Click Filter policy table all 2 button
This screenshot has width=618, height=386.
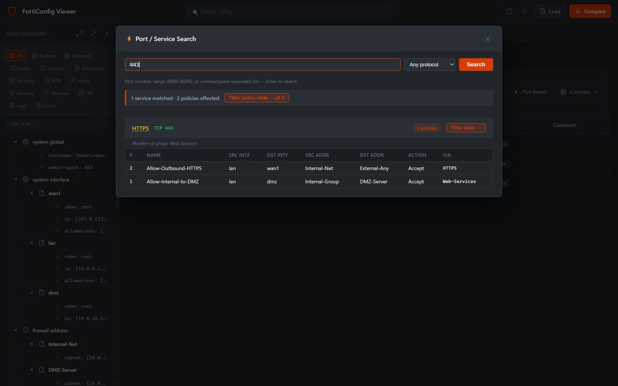(257, 98)
